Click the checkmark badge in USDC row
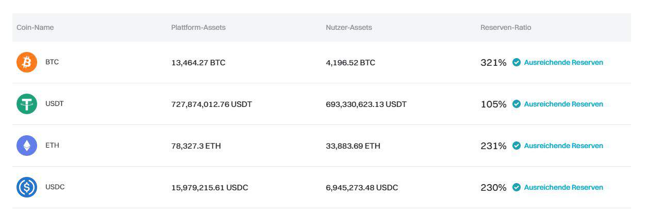 pyautogui.click(x=516, y=188)
